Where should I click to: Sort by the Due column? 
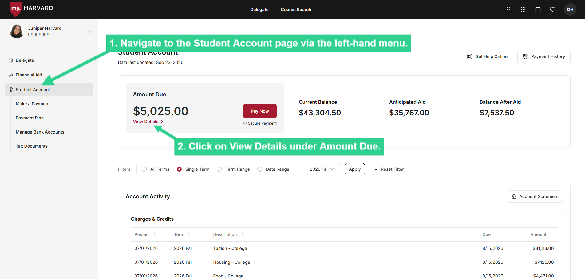click(490, 234)
